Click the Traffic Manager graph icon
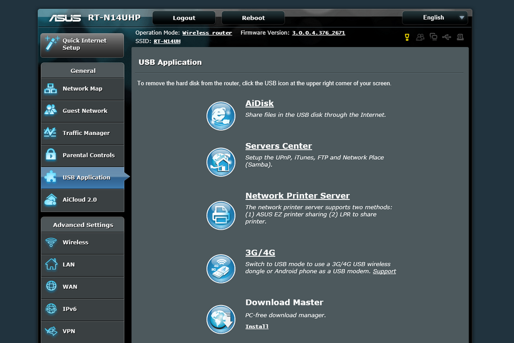Image resolution: width=514 pixels, height=343 pixels. point(50,132)
